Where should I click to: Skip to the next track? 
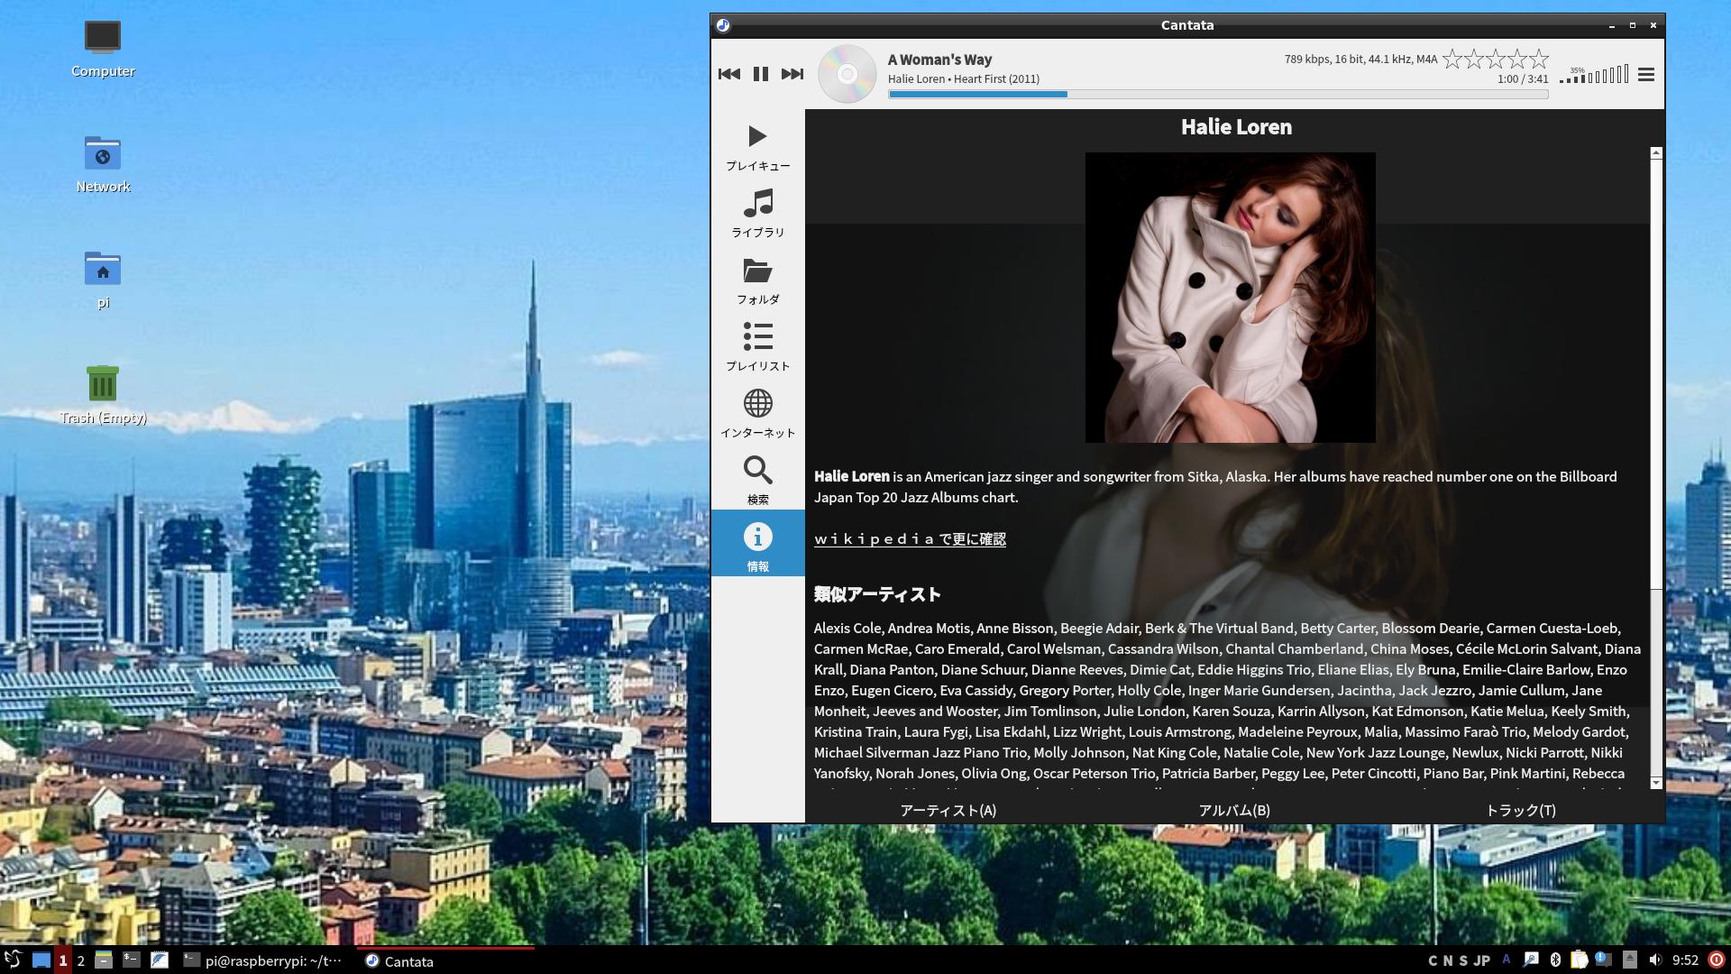coord(792,74)
